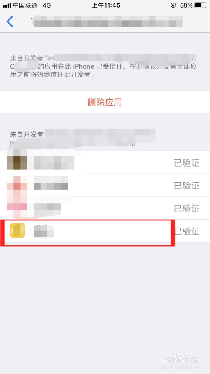Screen dimensions: 210x374
Task: Tap 已验证 in the second app row
Action: (186, 186)
